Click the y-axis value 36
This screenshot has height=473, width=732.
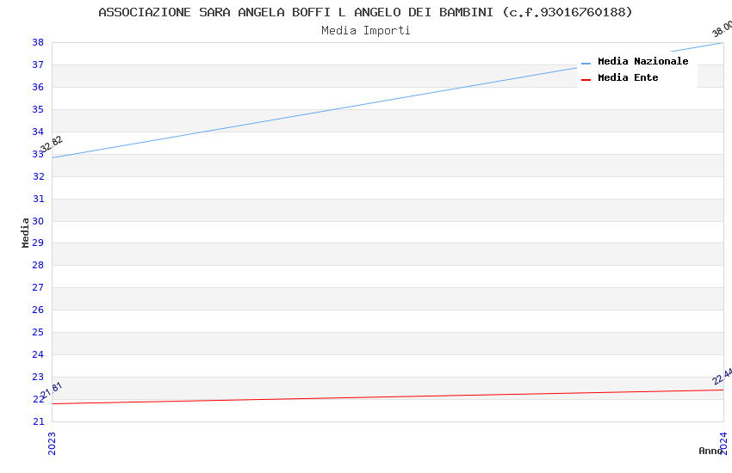[38, 87]
